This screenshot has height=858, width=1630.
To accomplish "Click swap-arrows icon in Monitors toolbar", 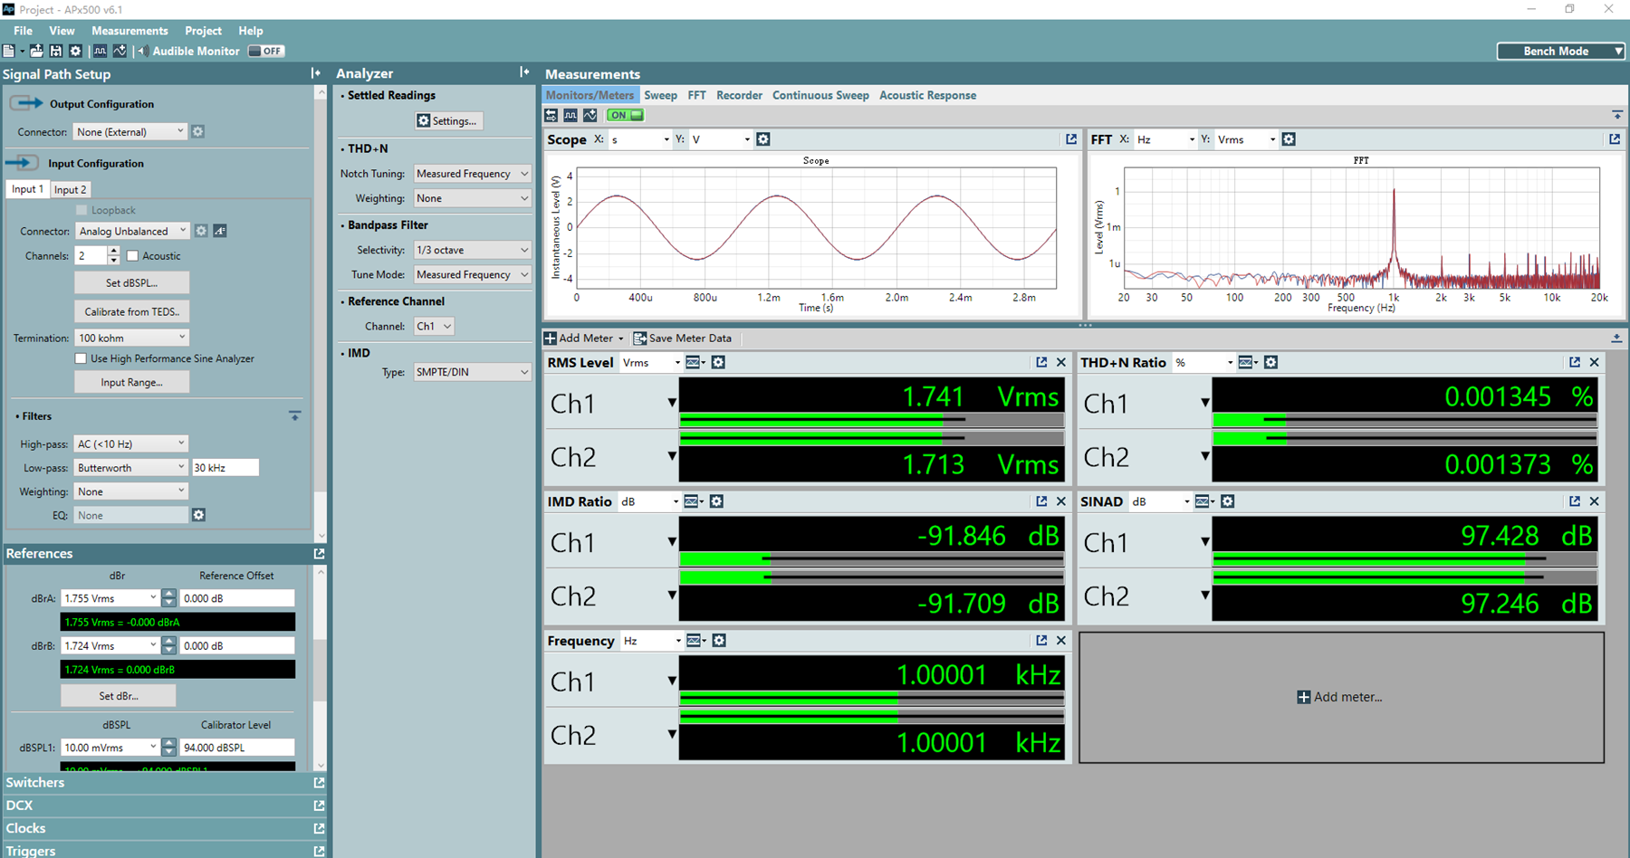I will pos(551,115).
